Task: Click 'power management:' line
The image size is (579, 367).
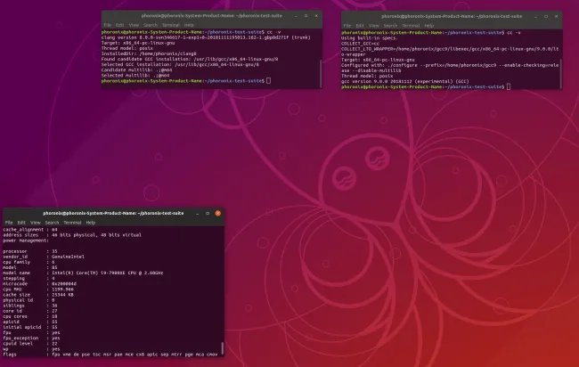Action: tap(26, 241)
